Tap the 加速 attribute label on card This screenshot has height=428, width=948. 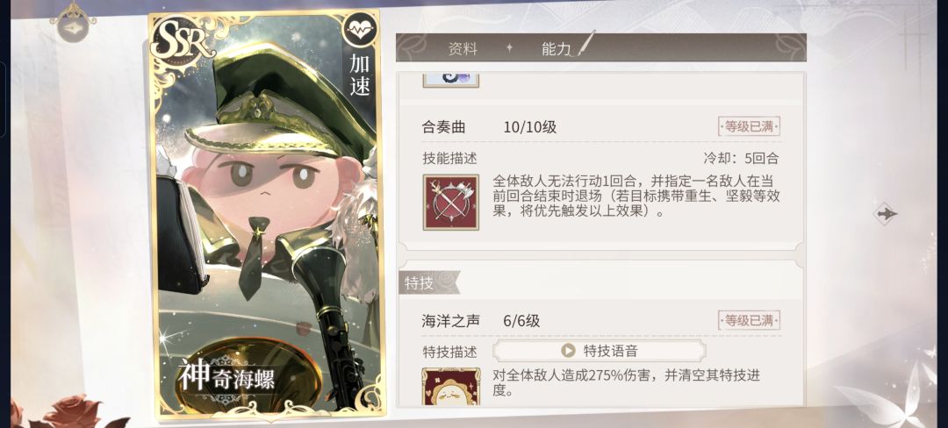pos(360,75)
